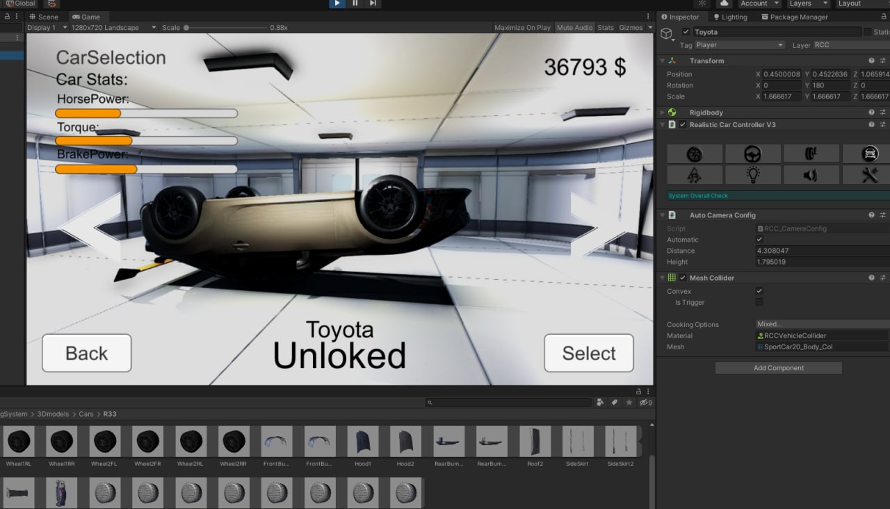Click the Add Component button
Screen dimensions: 890x509
click(778, 368)
